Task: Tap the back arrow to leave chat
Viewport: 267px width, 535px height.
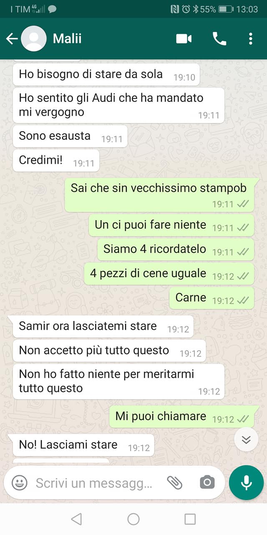Action: [12, 39]
